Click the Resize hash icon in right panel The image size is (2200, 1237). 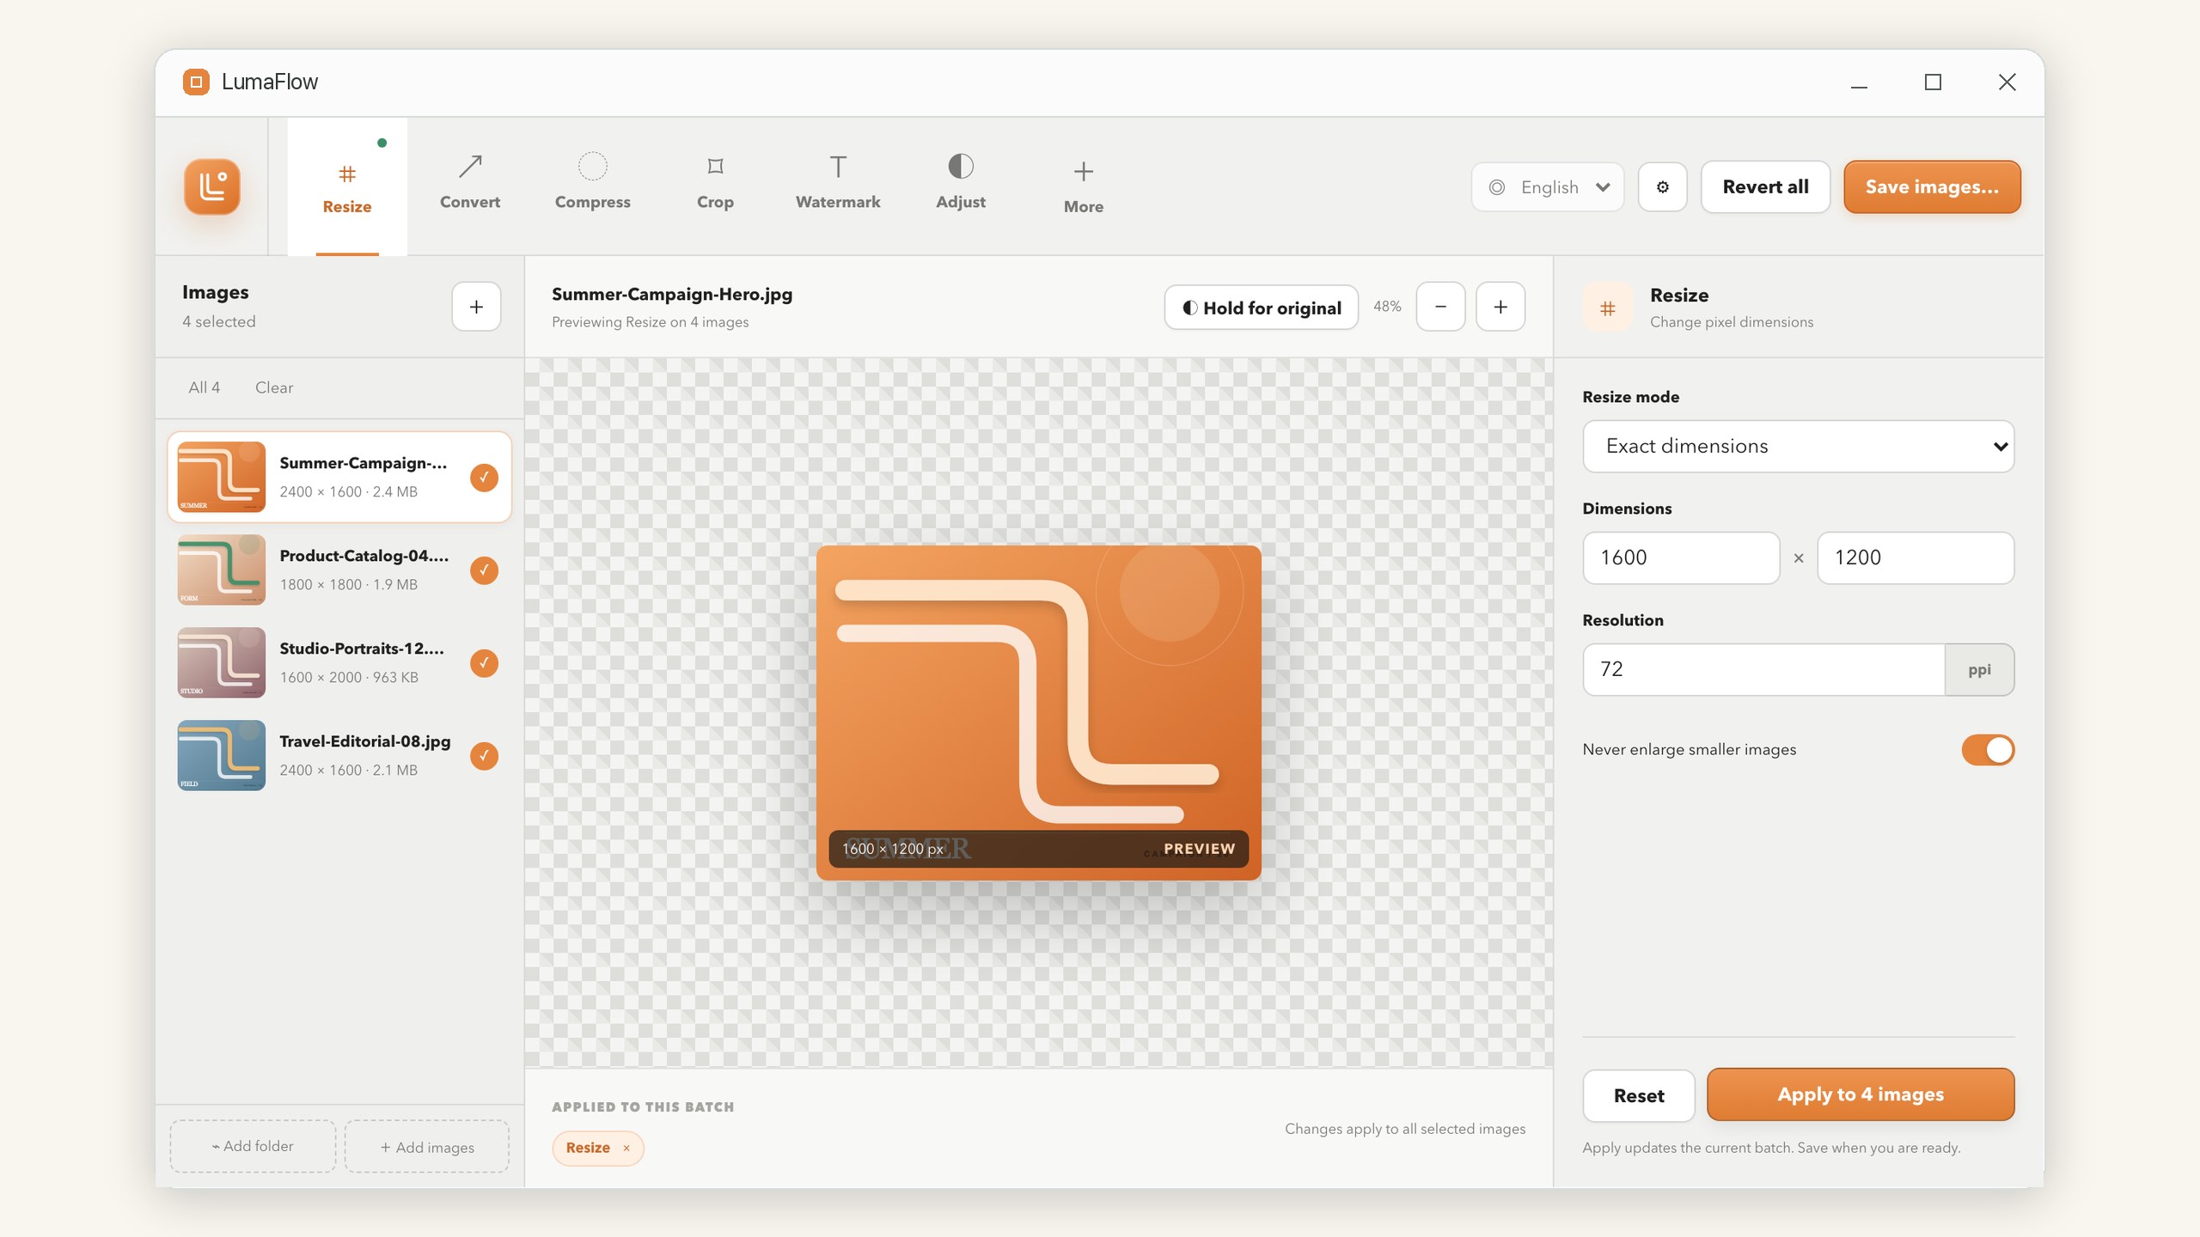(1607, 308)
